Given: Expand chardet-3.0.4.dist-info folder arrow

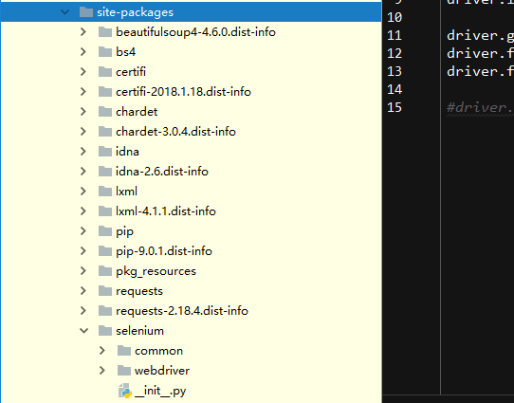Looking at the screenshot, I should [x=83, y=132].
